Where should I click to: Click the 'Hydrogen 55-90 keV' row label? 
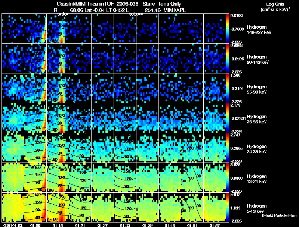pos(257,89)
